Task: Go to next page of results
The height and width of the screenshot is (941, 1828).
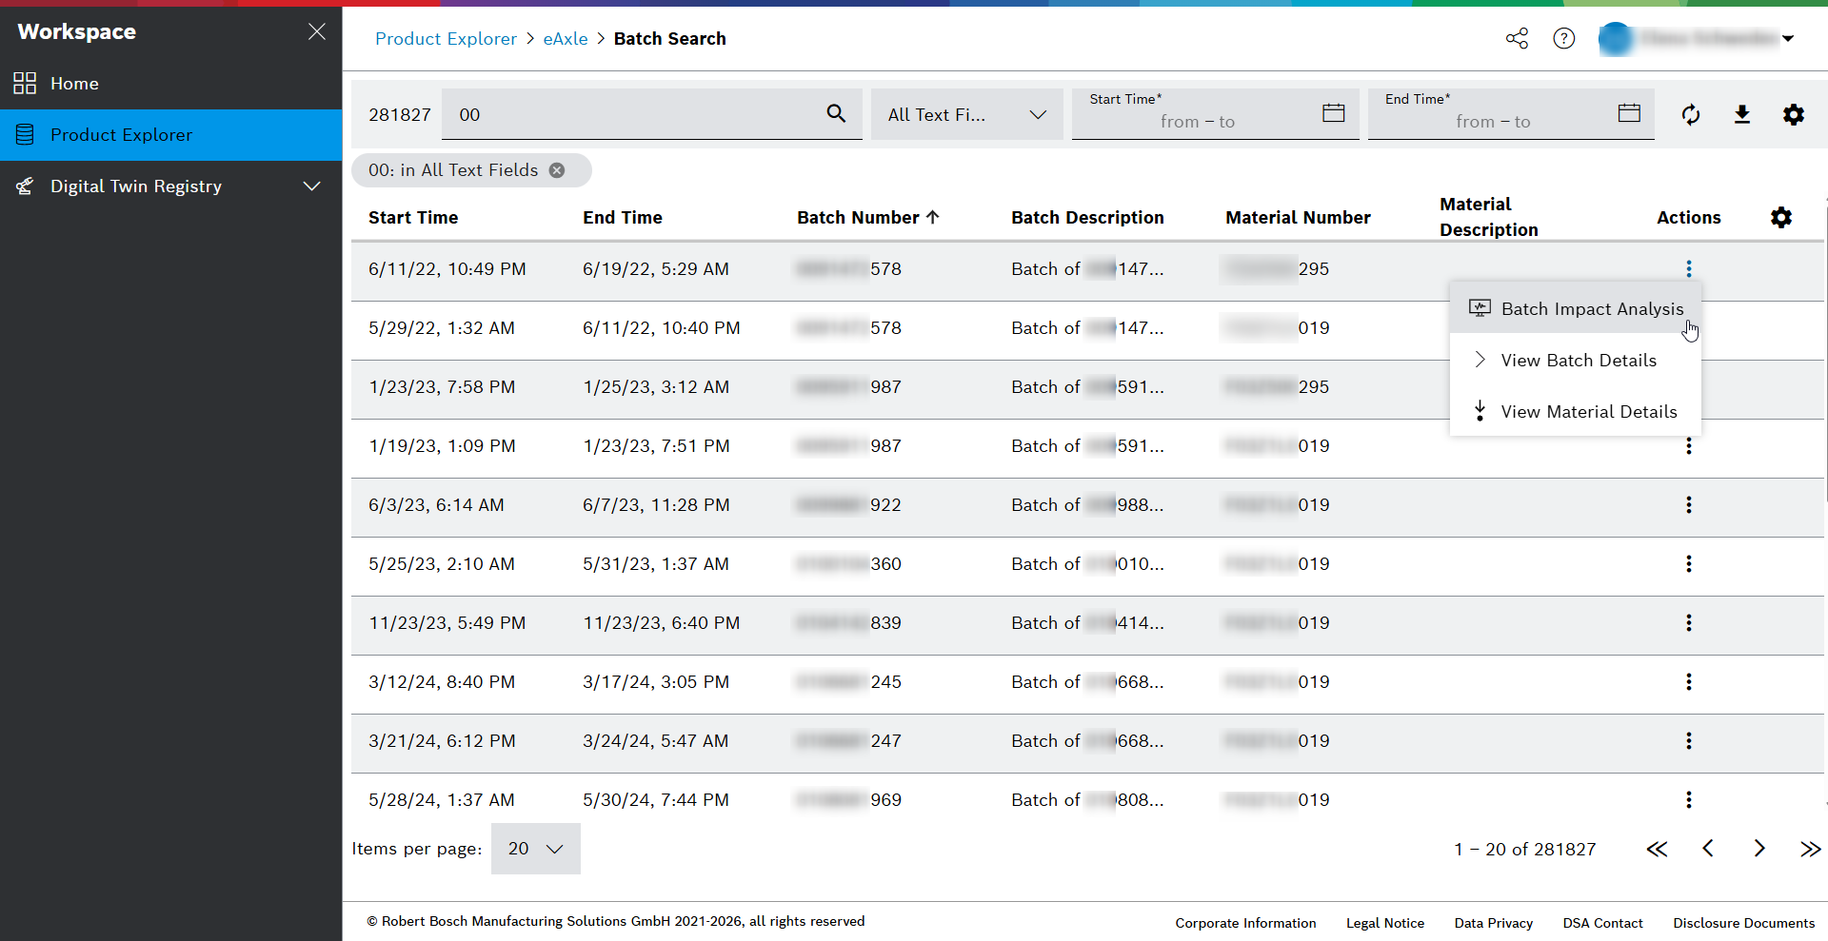Action: point(1759,849)
